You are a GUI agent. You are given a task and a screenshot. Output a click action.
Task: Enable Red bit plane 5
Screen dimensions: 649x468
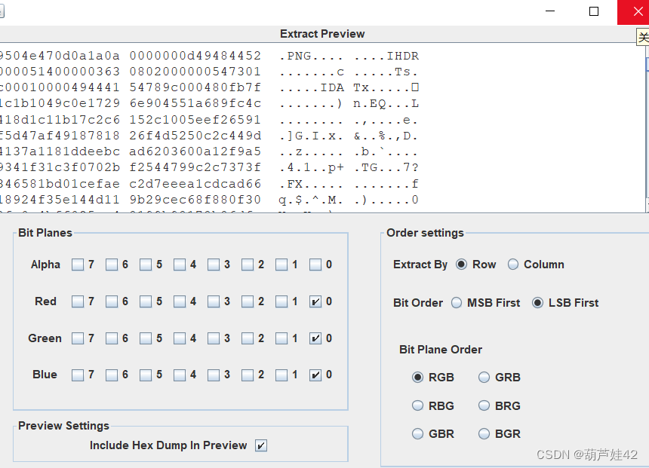click(x=146, y=301)
